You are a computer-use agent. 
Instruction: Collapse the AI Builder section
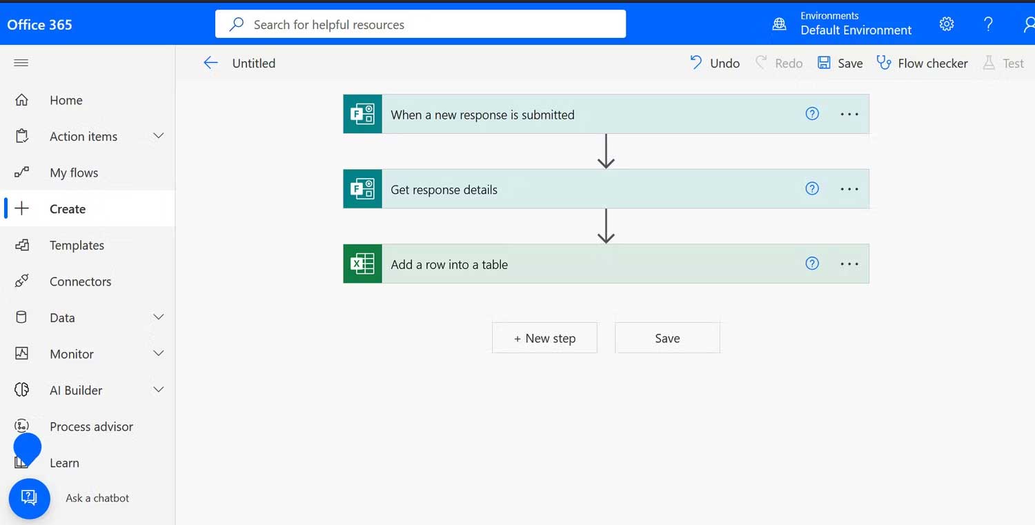coord(159,390)
